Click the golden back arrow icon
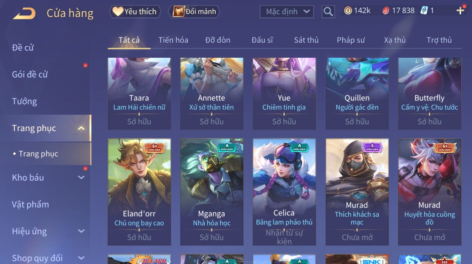The image size is (472, 264). (24, 13)
